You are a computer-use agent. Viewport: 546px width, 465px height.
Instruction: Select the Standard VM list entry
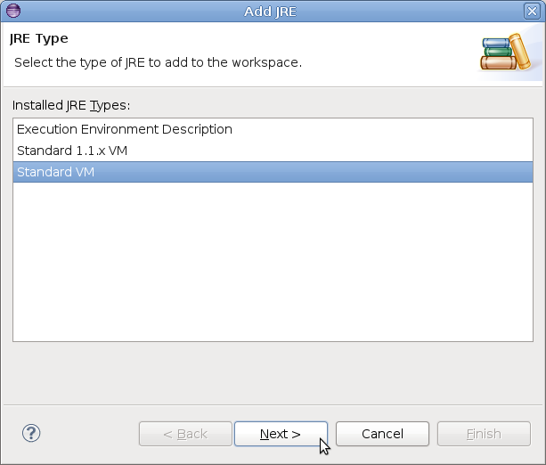tap(56, 172)
